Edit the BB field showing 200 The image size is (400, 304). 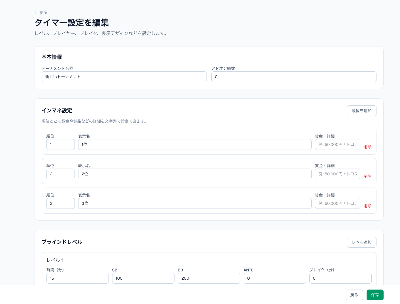tap(209, 278)
